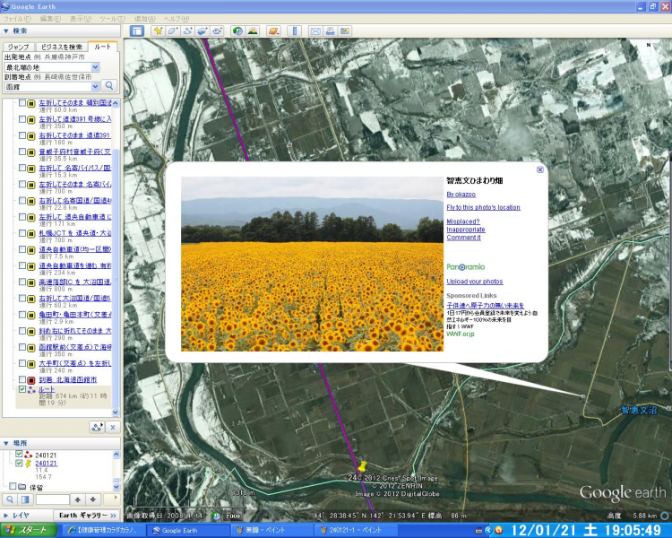Check the box for 函館駅前(交差点) step

pos(22,347)
